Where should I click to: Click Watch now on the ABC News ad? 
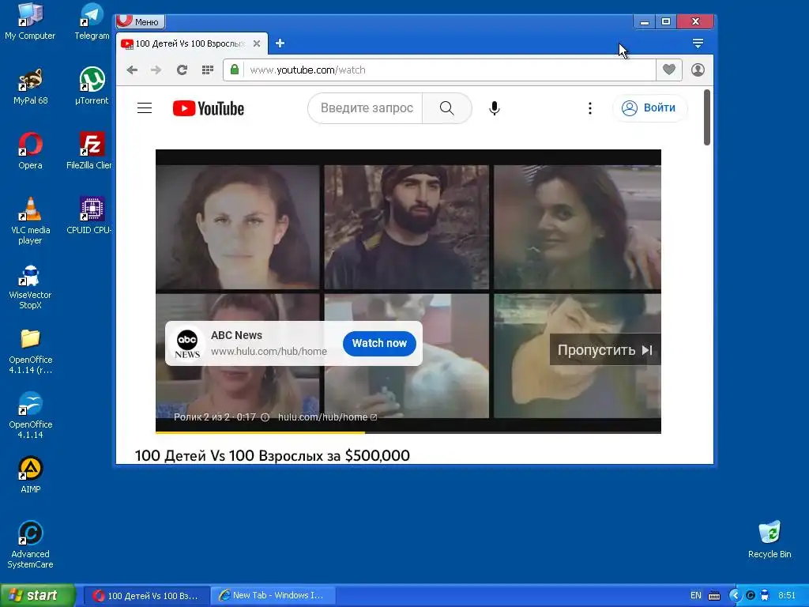(379, 343)
